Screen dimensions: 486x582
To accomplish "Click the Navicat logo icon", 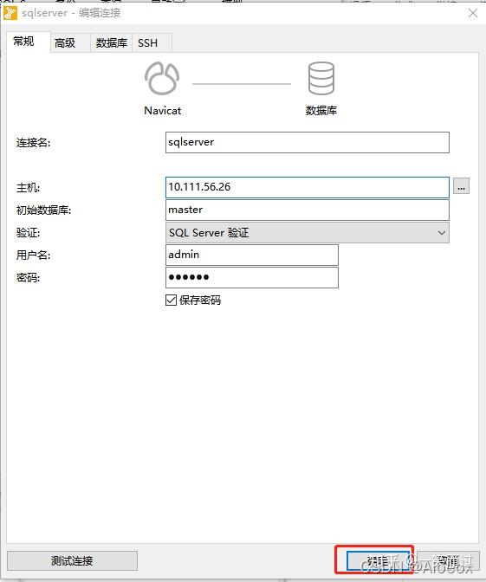I will [162, 78].
